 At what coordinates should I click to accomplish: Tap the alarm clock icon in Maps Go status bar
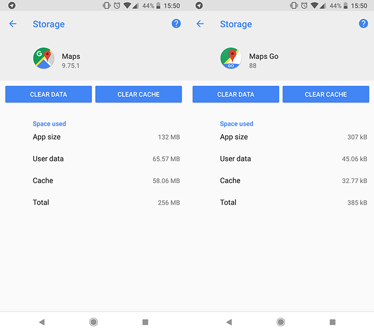pyautogui.click(x=304, y=6)
